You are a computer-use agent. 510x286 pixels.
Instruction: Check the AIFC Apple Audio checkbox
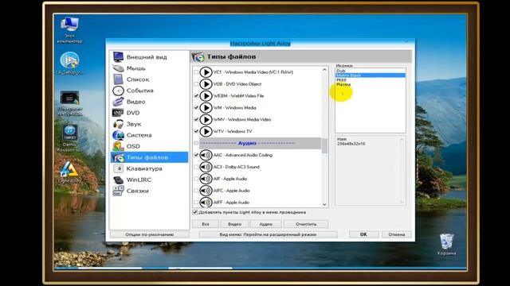point(196,191)
